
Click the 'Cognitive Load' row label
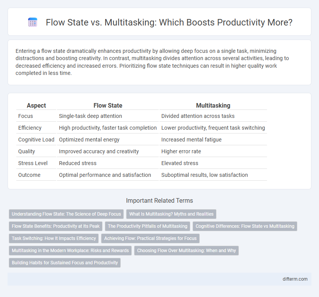pos(36,140)
